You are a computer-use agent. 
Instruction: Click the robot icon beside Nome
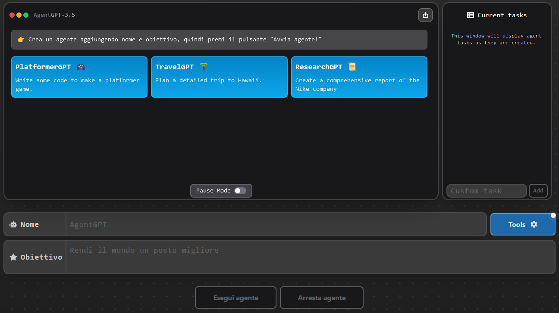[x=13, y=224]
